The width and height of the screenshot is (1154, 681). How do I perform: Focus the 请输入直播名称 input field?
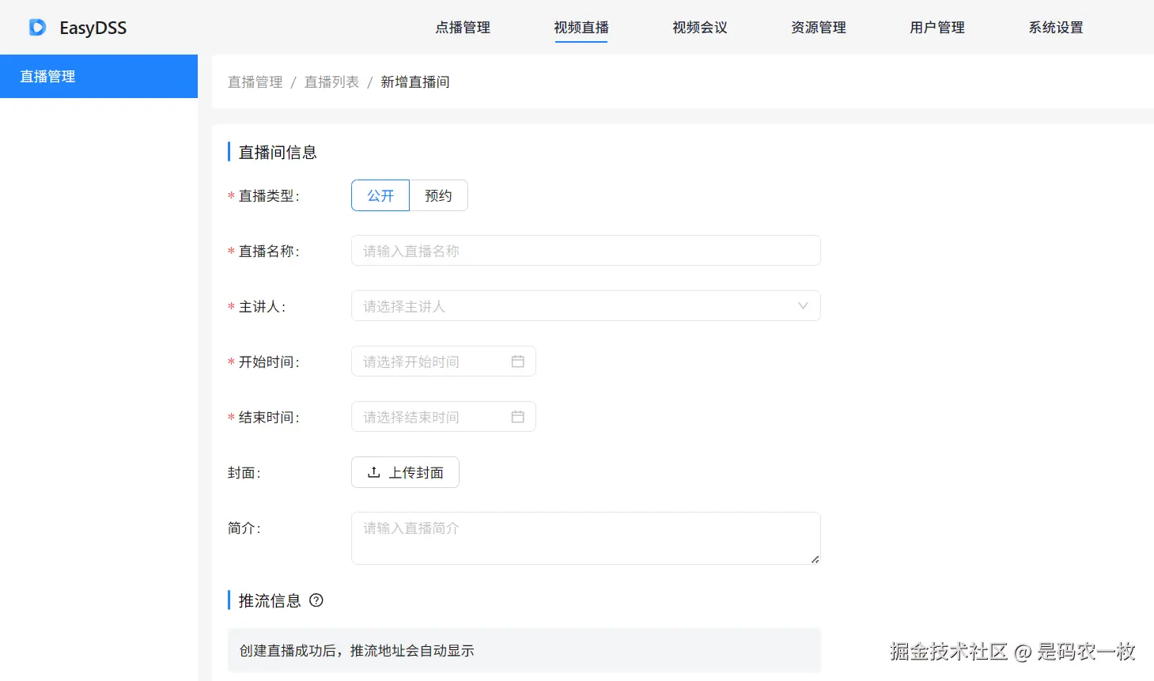(586, 251)
